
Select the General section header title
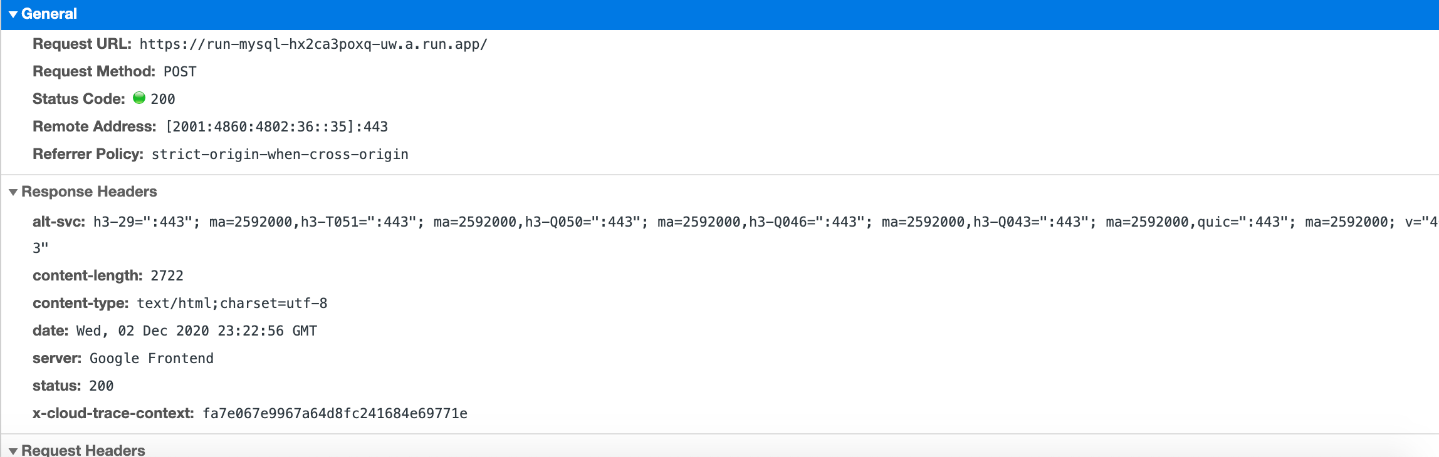[49, 14]
